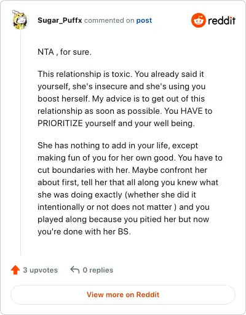Viewport: 246px width, 315px height.
Task: Click the vertical comment thread line
Action: [20, 143]
